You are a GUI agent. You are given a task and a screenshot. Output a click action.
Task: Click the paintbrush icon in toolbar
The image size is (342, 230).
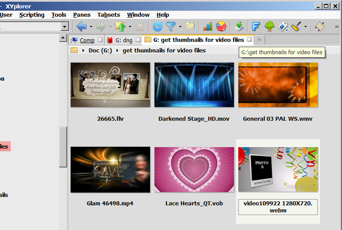pos(296,26)
